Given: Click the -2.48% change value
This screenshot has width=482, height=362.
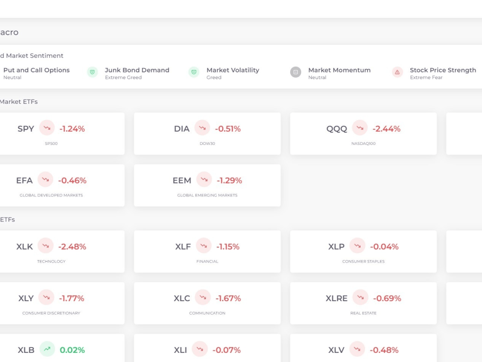Looking at the screenshot, I should [x=72, y=247].
